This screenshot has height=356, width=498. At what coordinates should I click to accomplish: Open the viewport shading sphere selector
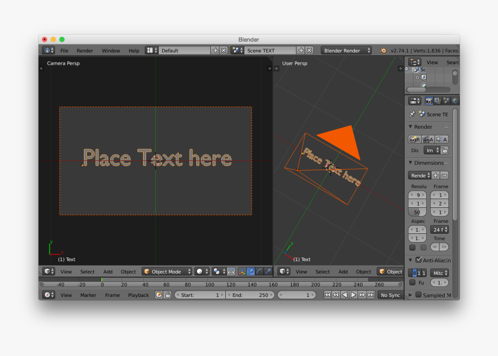pos(202,271)
